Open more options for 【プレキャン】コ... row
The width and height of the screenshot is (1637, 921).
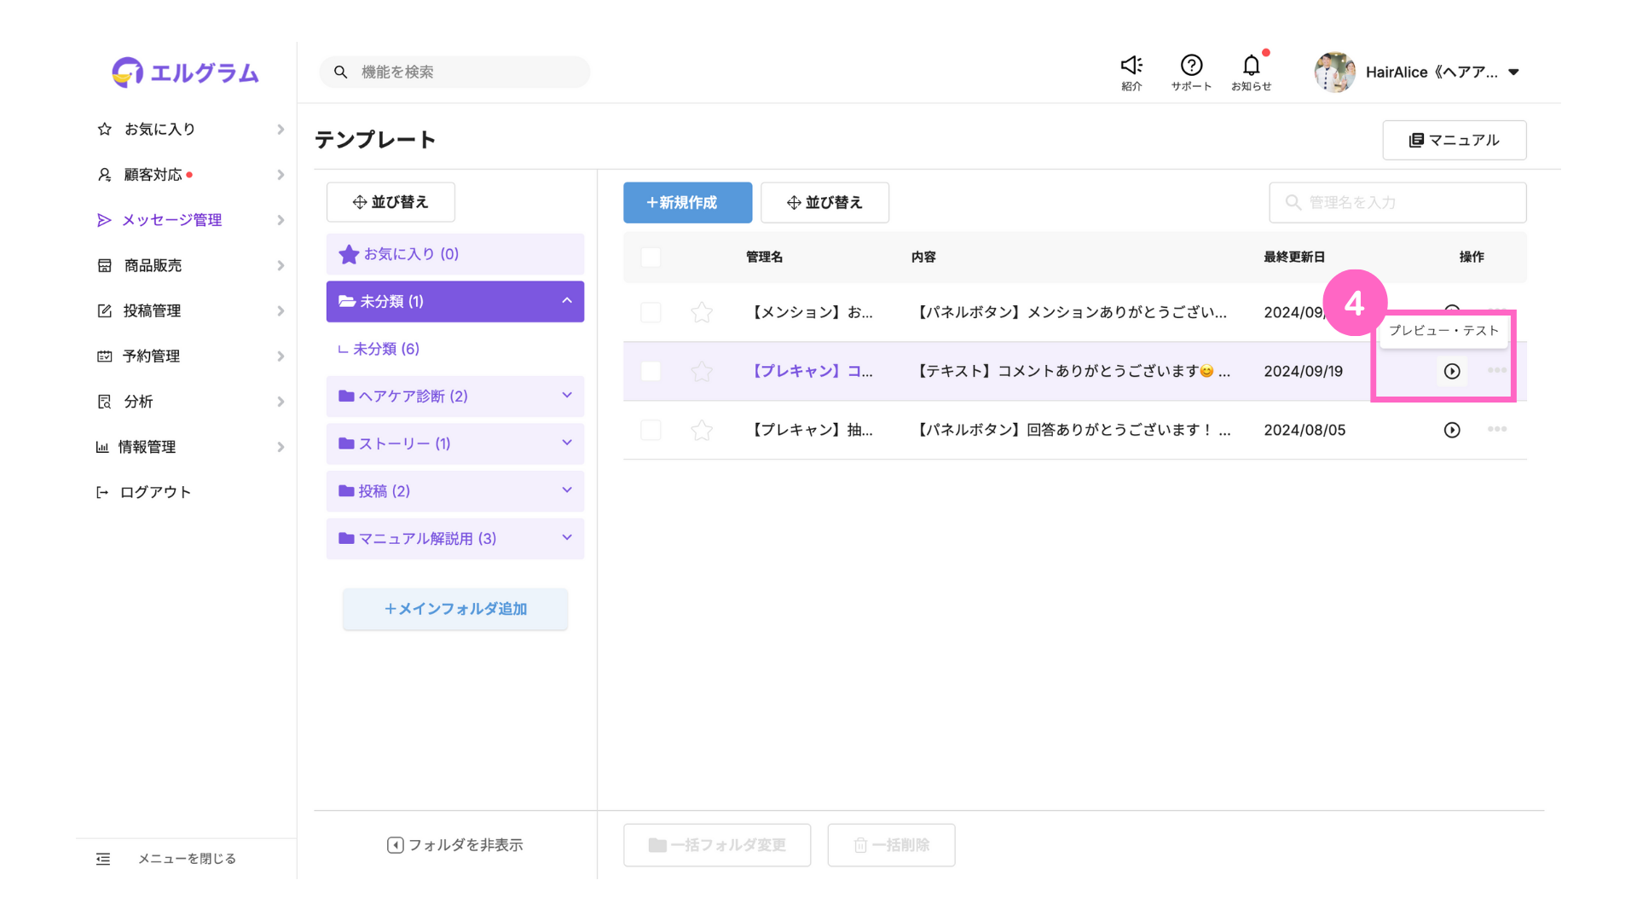coord(1497,370)
